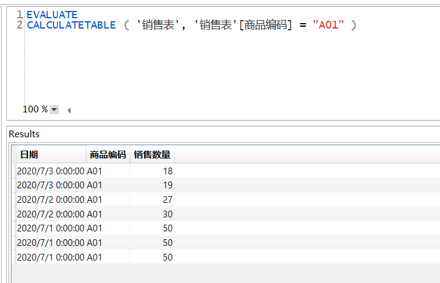The image size is (440, 283).
Task: Select cell with sales quantity 18
Action: [x=152, y=171]
